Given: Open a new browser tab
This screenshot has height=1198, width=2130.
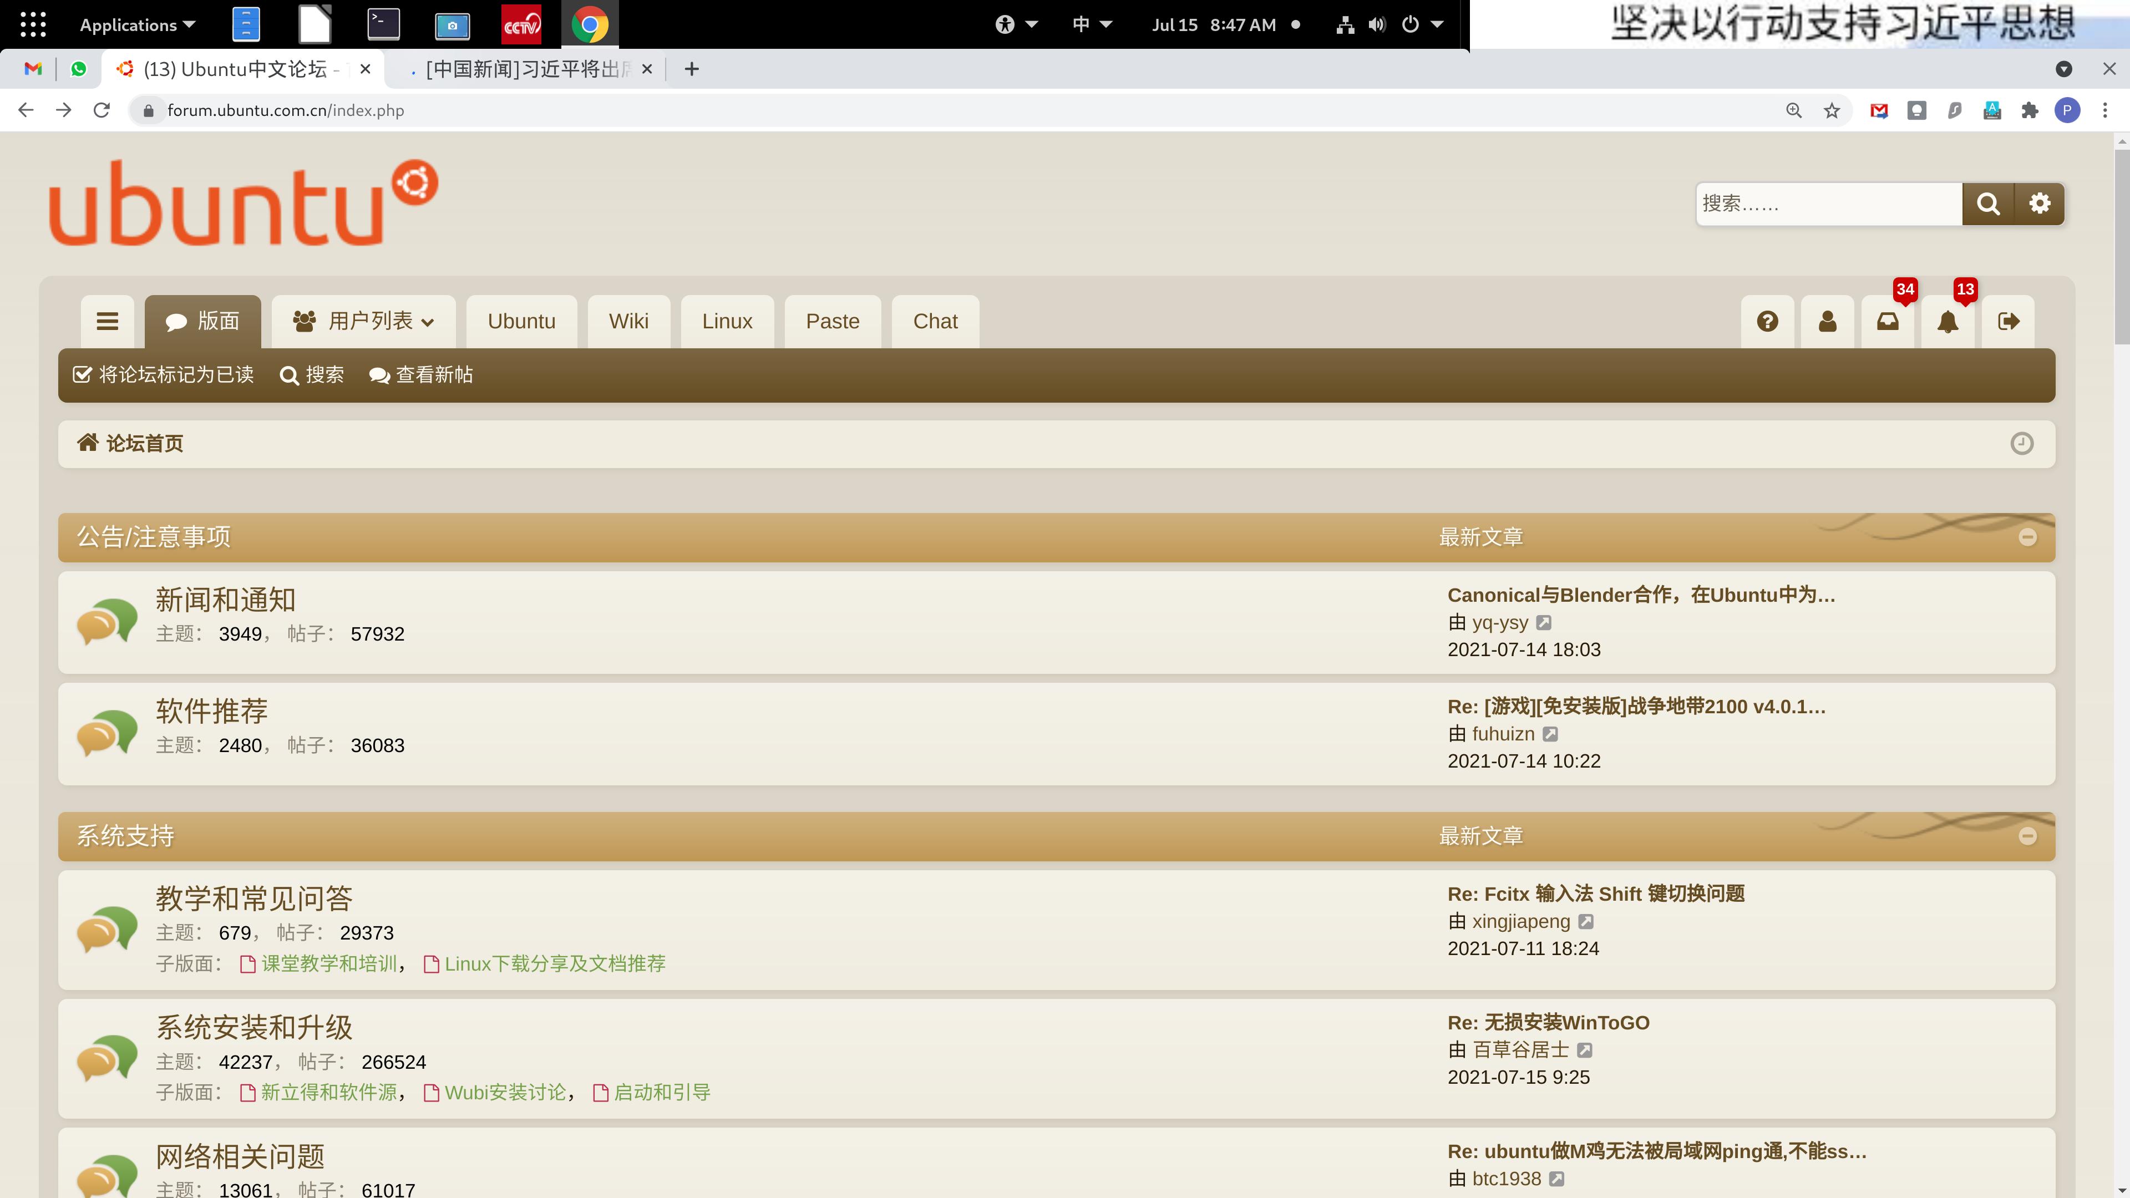Looking at the screenshot, I should tap(692, 69).
